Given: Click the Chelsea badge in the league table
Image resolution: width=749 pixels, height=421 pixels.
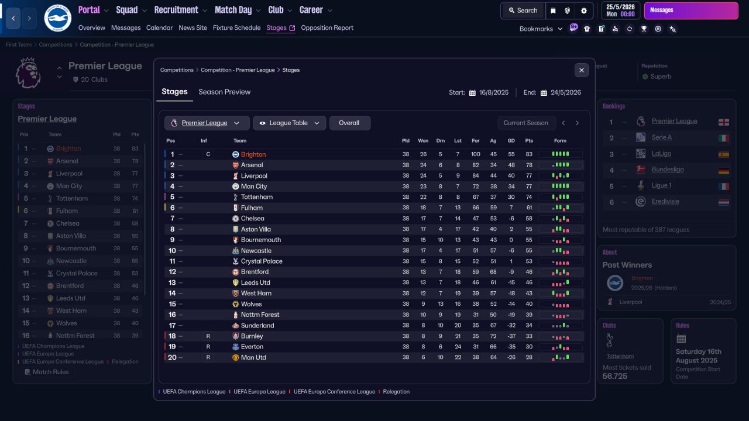Looking at the screenshot, I should [x=235, y=219].
